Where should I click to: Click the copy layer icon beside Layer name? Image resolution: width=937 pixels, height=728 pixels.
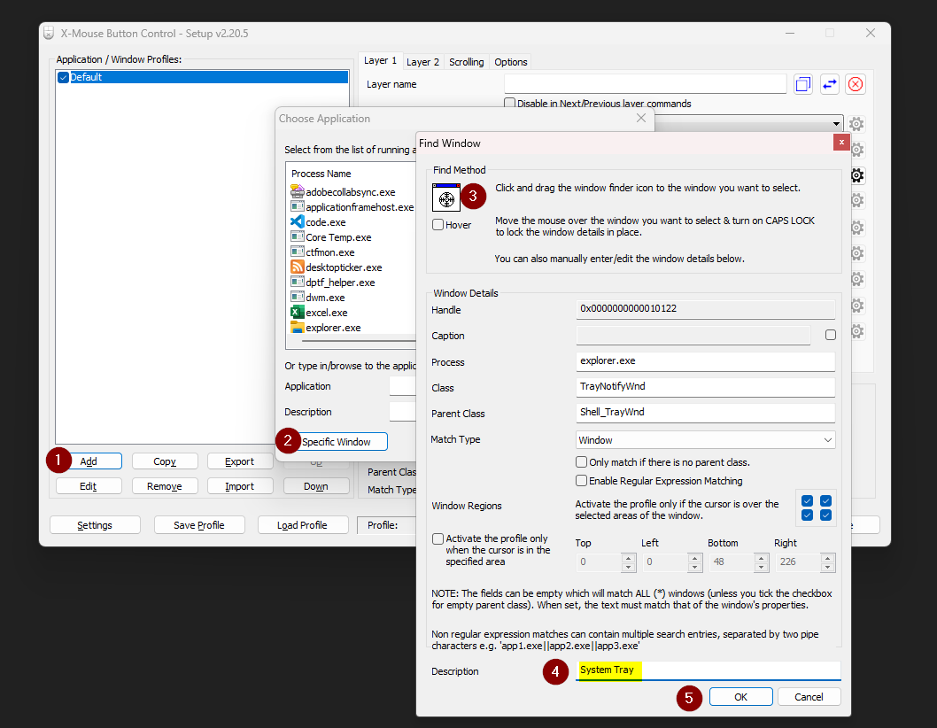click(x=803, y=84)
